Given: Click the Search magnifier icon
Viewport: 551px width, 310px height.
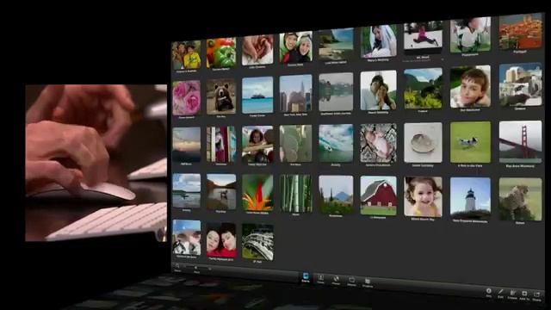Looking at the screenshot, I should pos(177,266).
